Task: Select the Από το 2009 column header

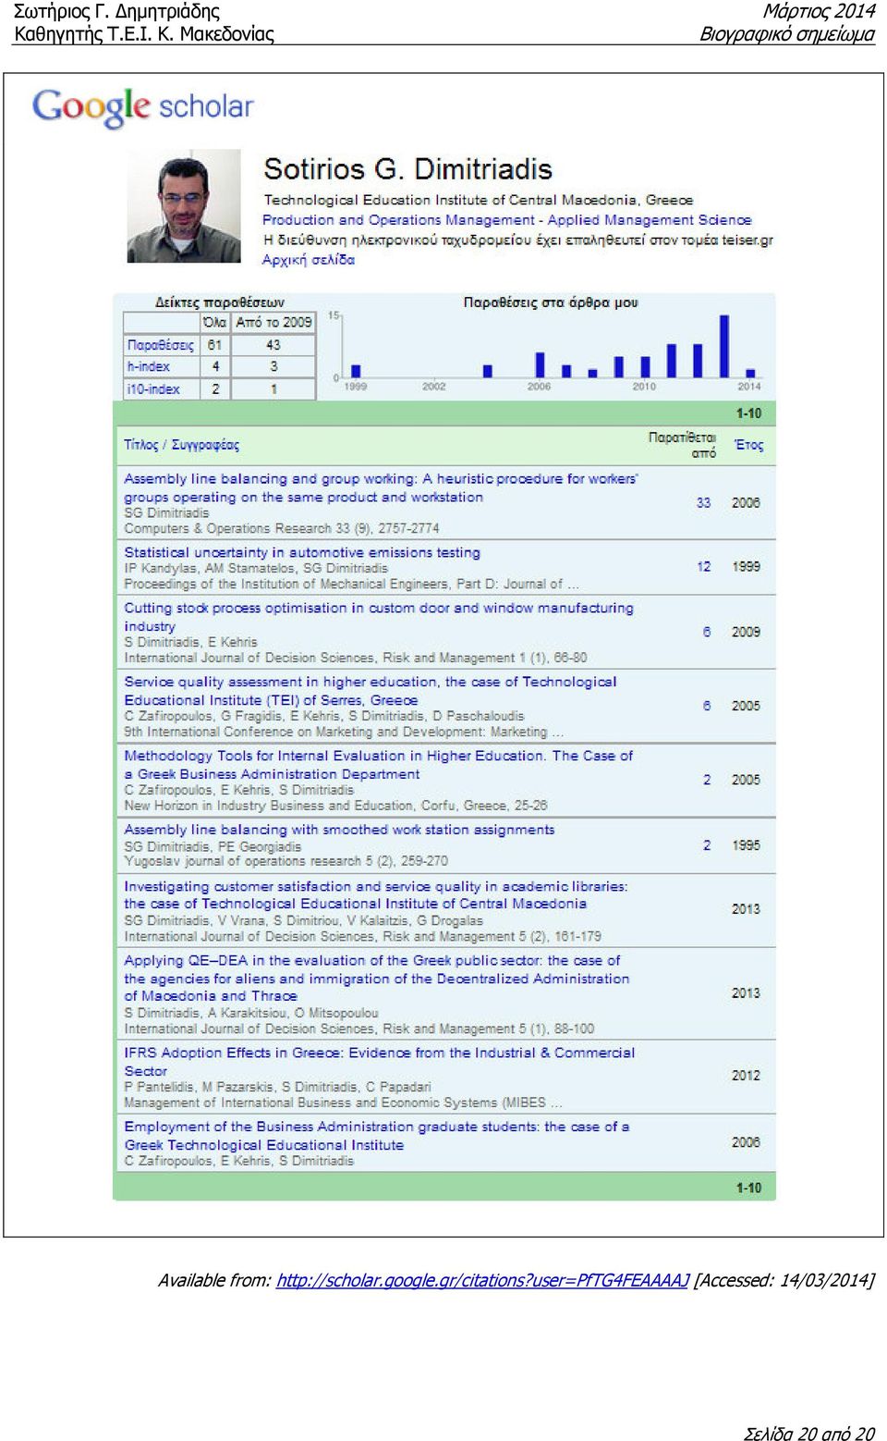Action: (273, 323)
